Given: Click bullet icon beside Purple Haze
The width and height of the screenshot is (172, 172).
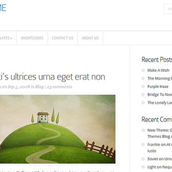Looking at the screenshot, I should [x=143, y=86].
